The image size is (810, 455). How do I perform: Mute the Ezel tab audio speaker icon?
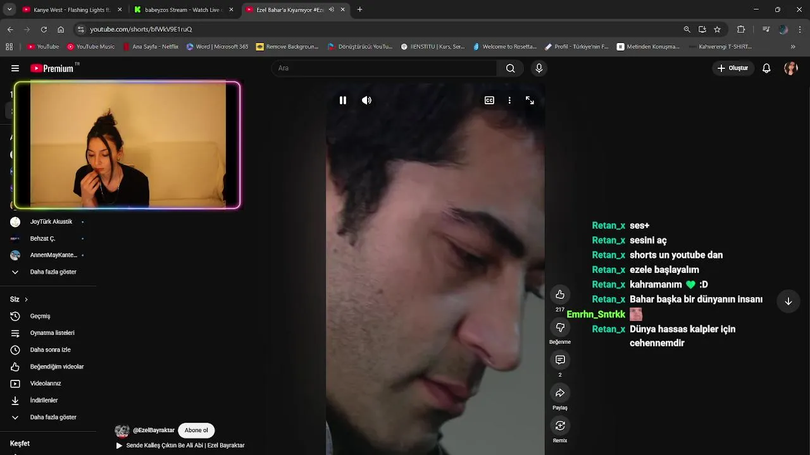click(332, 9)
